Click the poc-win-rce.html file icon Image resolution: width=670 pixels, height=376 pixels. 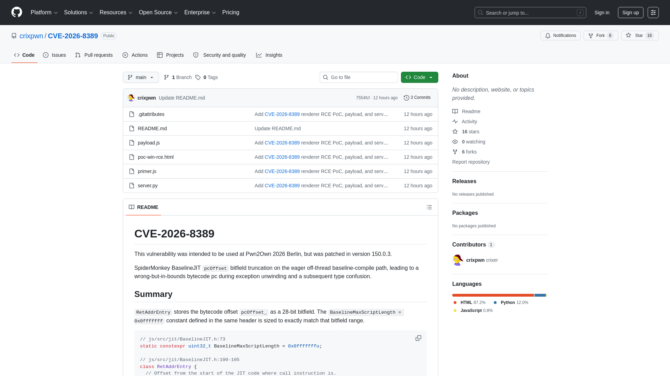pyautogui.click(x=132, y=157)
